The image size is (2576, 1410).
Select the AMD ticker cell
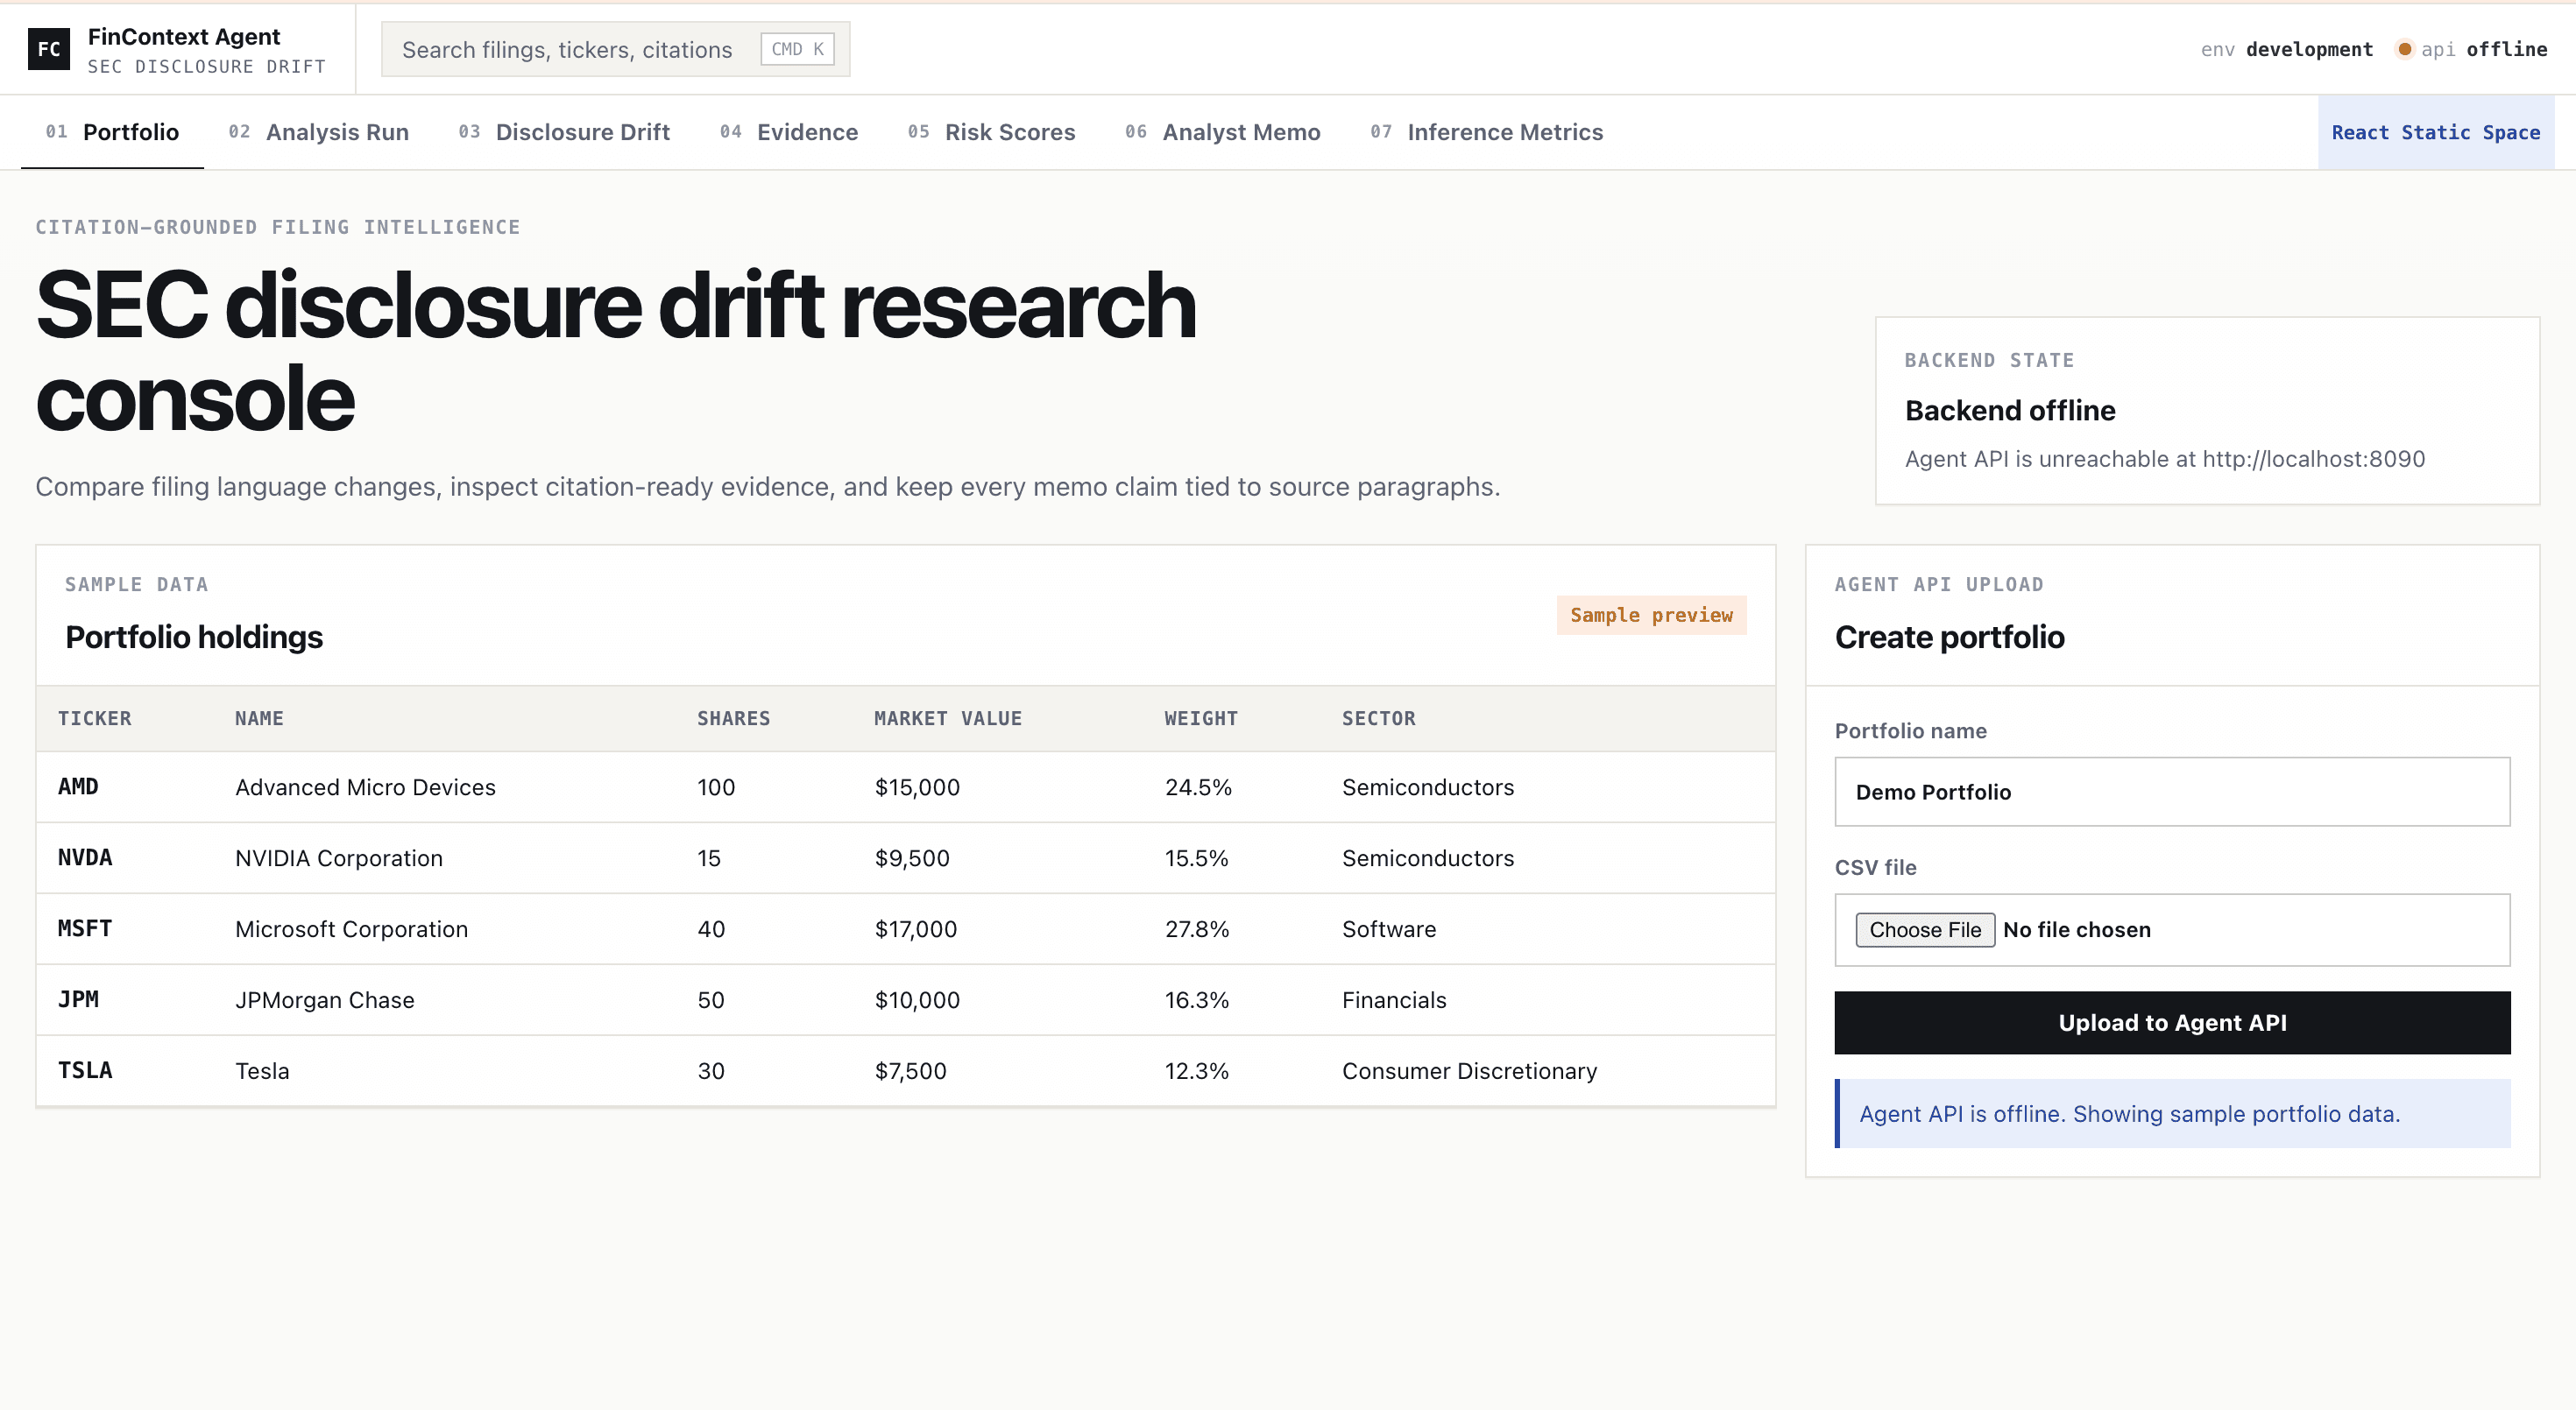[78, 786]
